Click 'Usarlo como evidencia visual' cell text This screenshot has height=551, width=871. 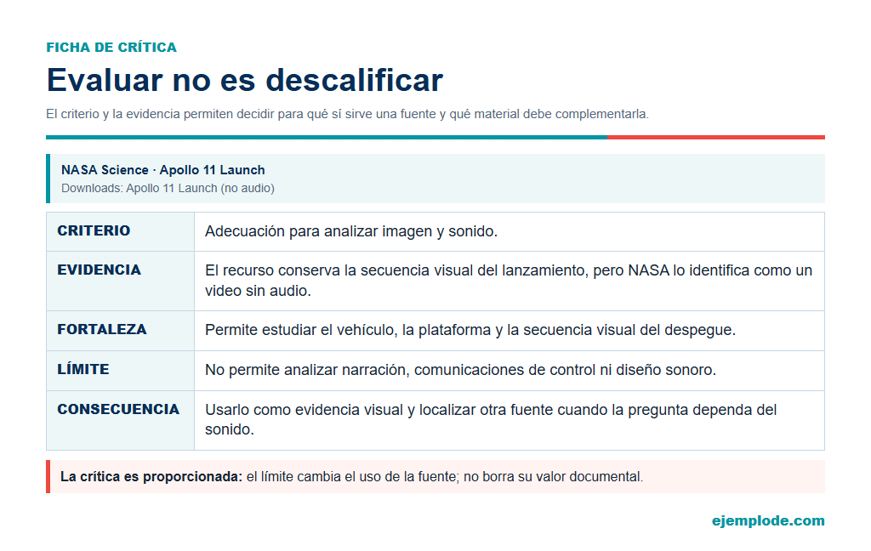(491, 419)
